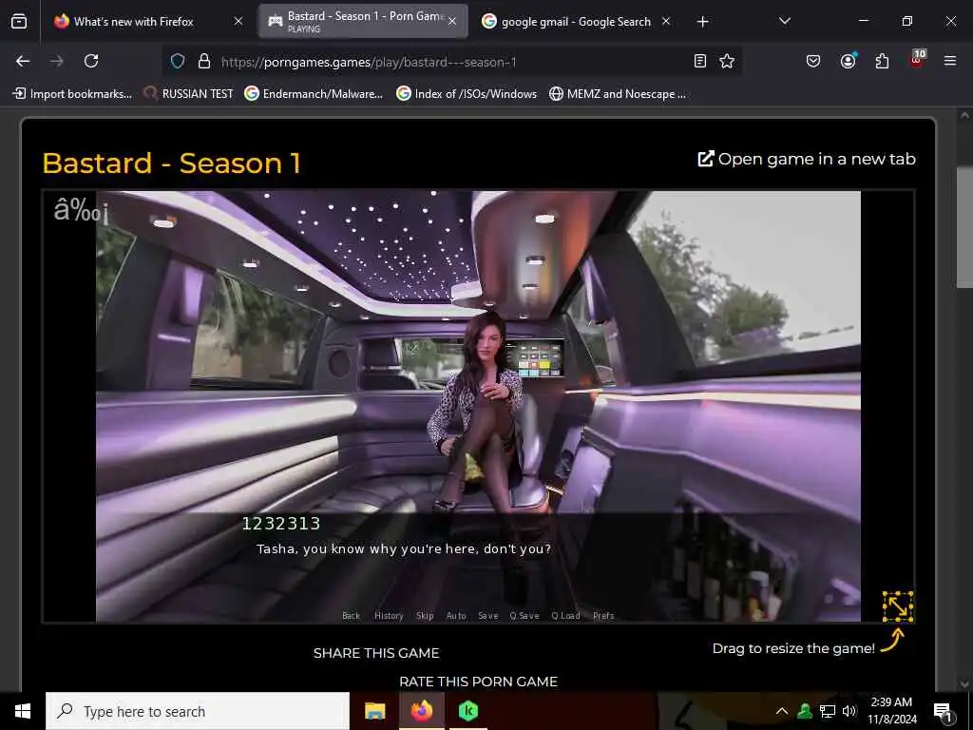Select the Bastard - Season 1 tab
Screen dimensions: 973x730
[x=363, y=22]
